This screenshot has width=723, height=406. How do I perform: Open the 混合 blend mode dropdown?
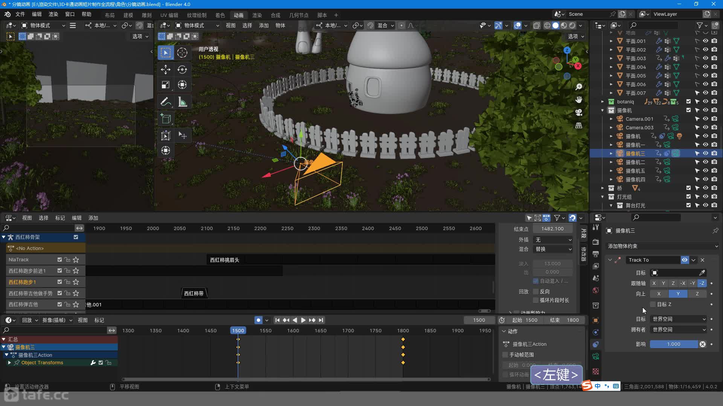pos(553,249)
